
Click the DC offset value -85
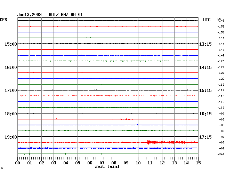click(221, 119)
